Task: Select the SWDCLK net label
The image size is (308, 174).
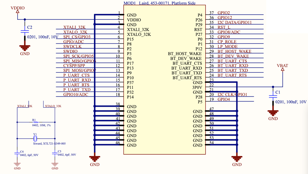Action: [72, 47]
